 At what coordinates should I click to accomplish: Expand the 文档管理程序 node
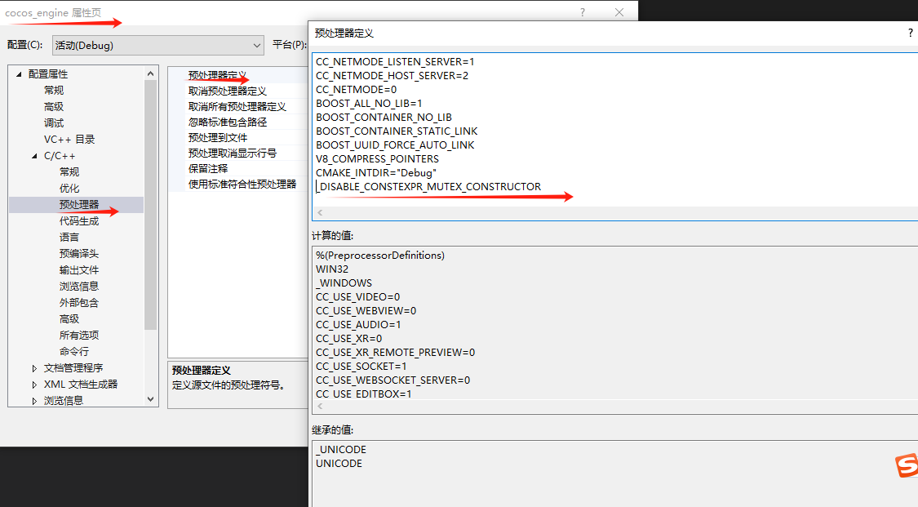(x=34, y=368)
